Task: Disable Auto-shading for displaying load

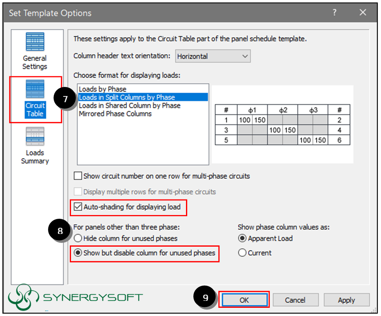Action: (x=78, y=207)
